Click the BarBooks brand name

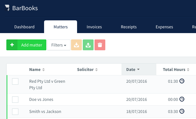tap(25, 8)
